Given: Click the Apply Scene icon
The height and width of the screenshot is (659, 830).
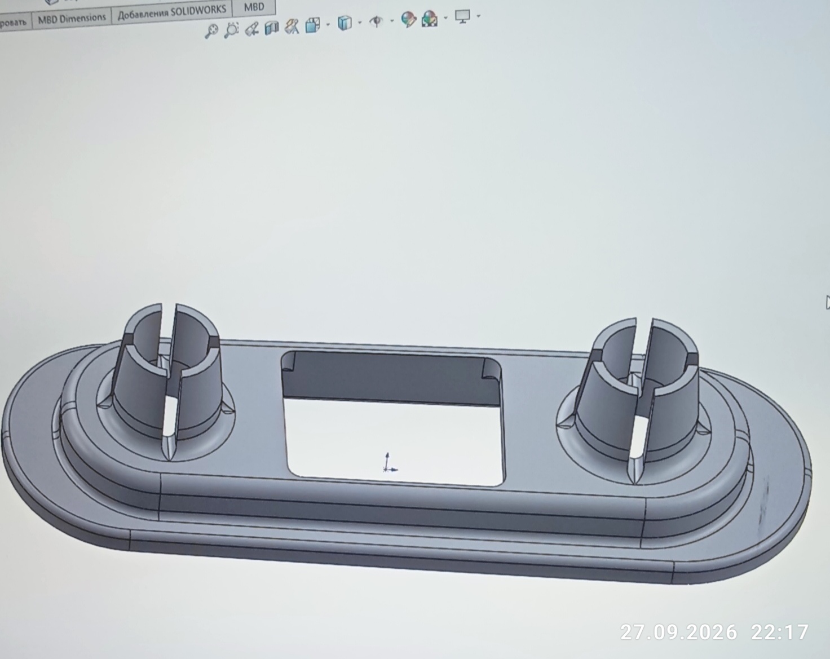Looking at the screenshot, I should click(x=430, y=19).
